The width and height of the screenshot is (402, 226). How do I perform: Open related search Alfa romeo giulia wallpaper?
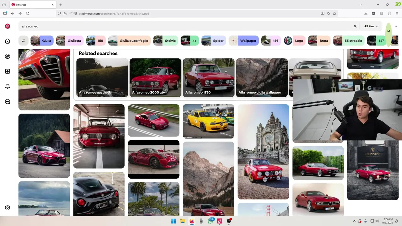[262, 78]
